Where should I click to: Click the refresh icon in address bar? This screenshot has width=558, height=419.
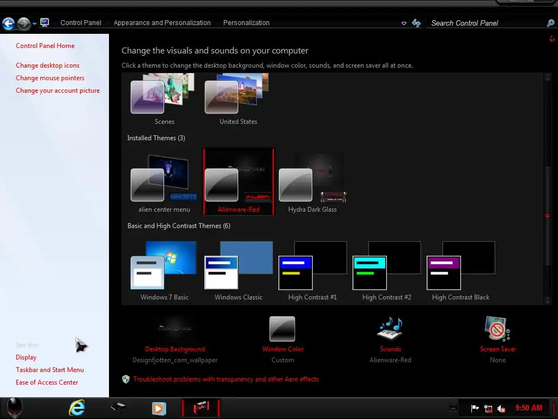point(416,23)
